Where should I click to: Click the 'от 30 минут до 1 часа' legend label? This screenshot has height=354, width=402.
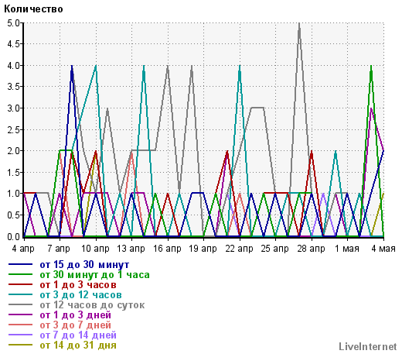[x=94, y=275]
